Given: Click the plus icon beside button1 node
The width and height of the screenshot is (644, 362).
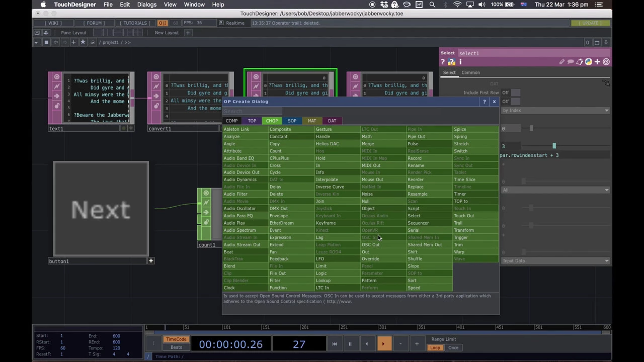Looking at the screenshot, I should (151, 260).
